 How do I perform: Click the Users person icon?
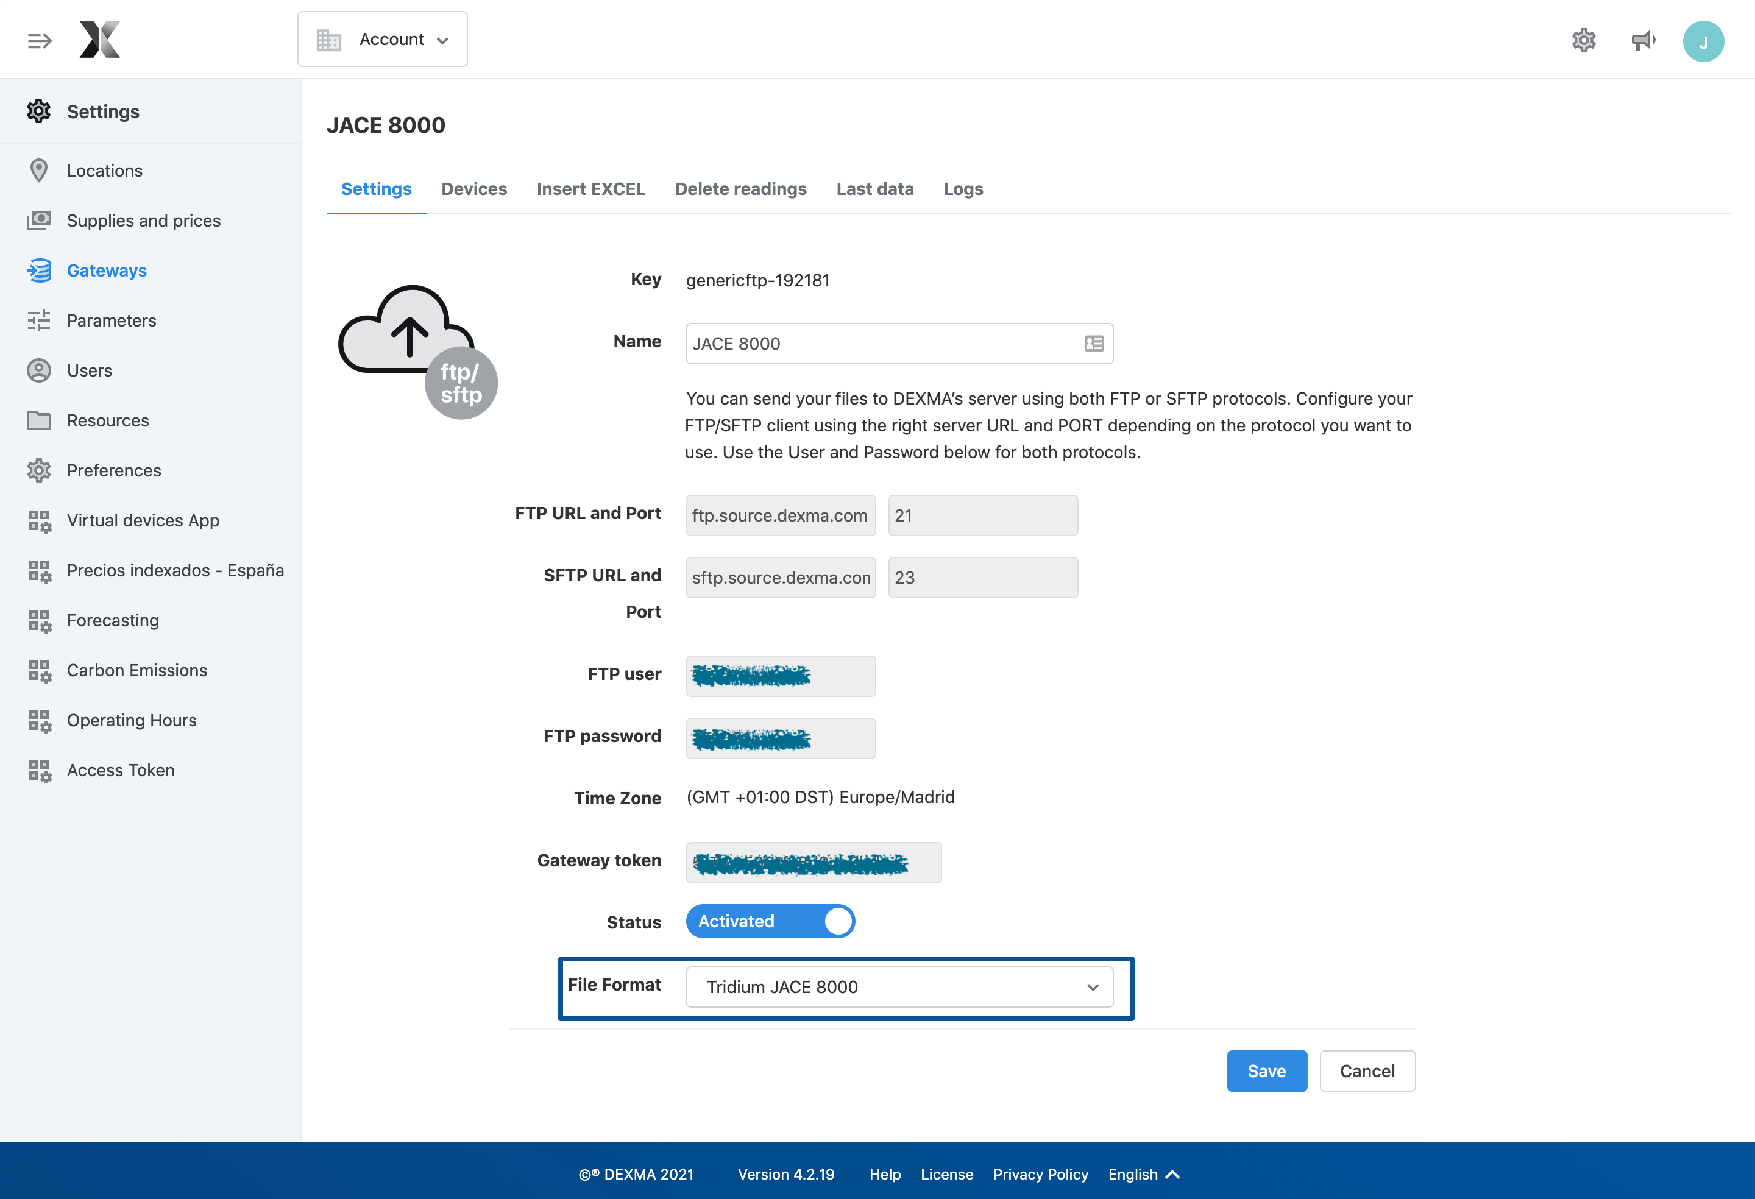[x=38, y=370]
